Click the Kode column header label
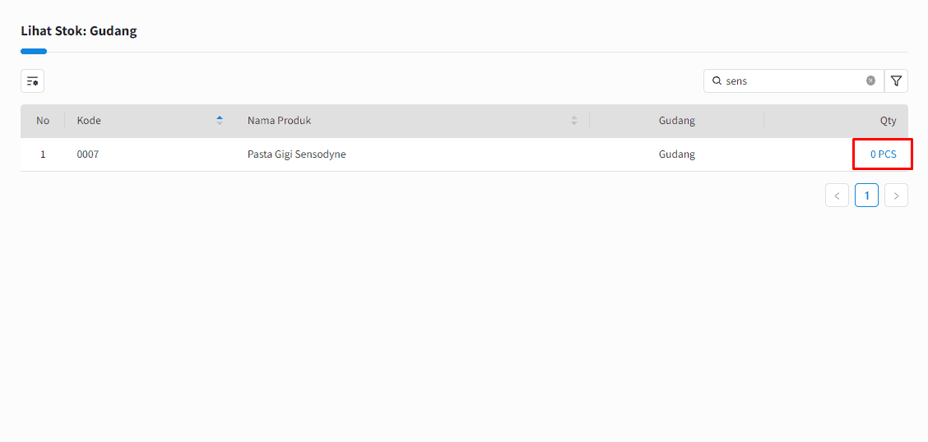The image size is (928, 442). pos(89,121)
